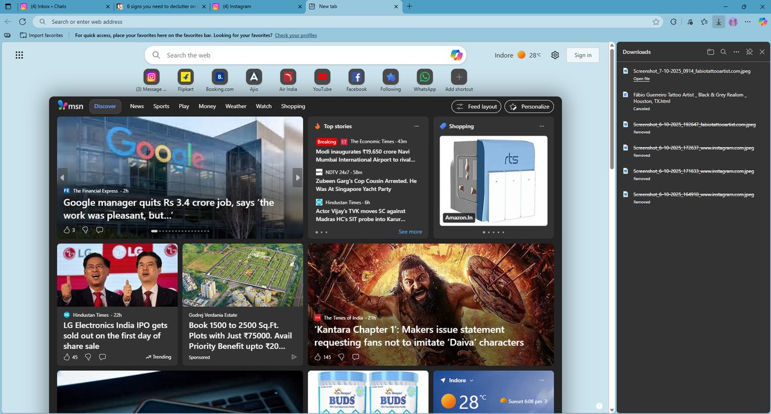Switch to the Instagram tab
This screenshot has height=414, width=771.
coord(257,6)
